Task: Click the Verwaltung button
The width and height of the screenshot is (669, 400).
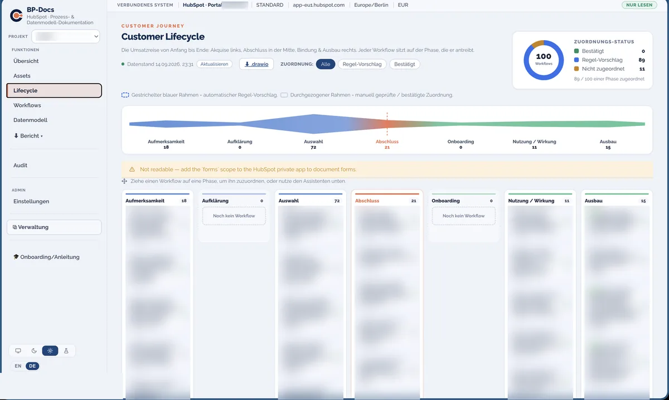Action: point(54,227)
